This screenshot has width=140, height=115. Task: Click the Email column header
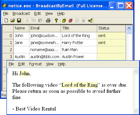pos(45,28)
